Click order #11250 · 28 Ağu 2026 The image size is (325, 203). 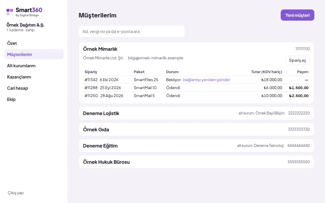[x=104, y=96]
